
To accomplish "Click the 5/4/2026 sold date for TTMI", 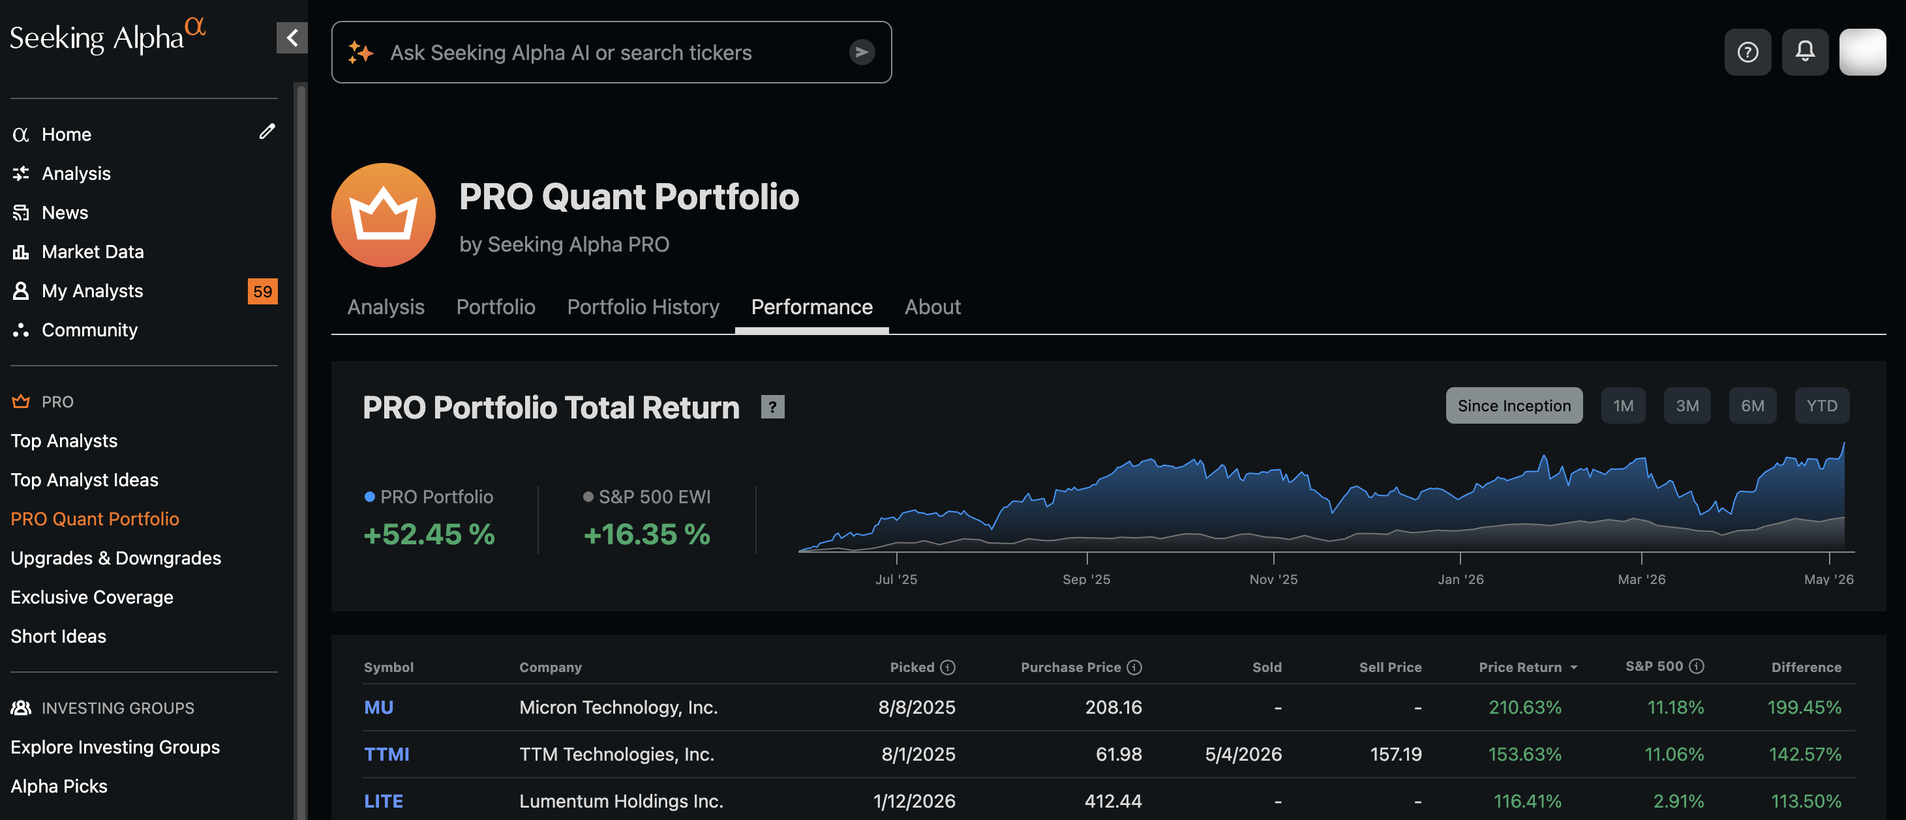I will [1243, 754].
